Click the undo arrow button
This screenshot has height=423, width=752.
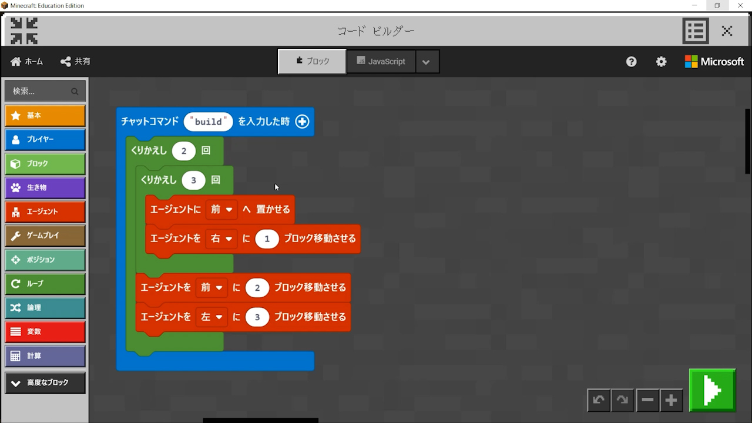[x=599, y=400]
